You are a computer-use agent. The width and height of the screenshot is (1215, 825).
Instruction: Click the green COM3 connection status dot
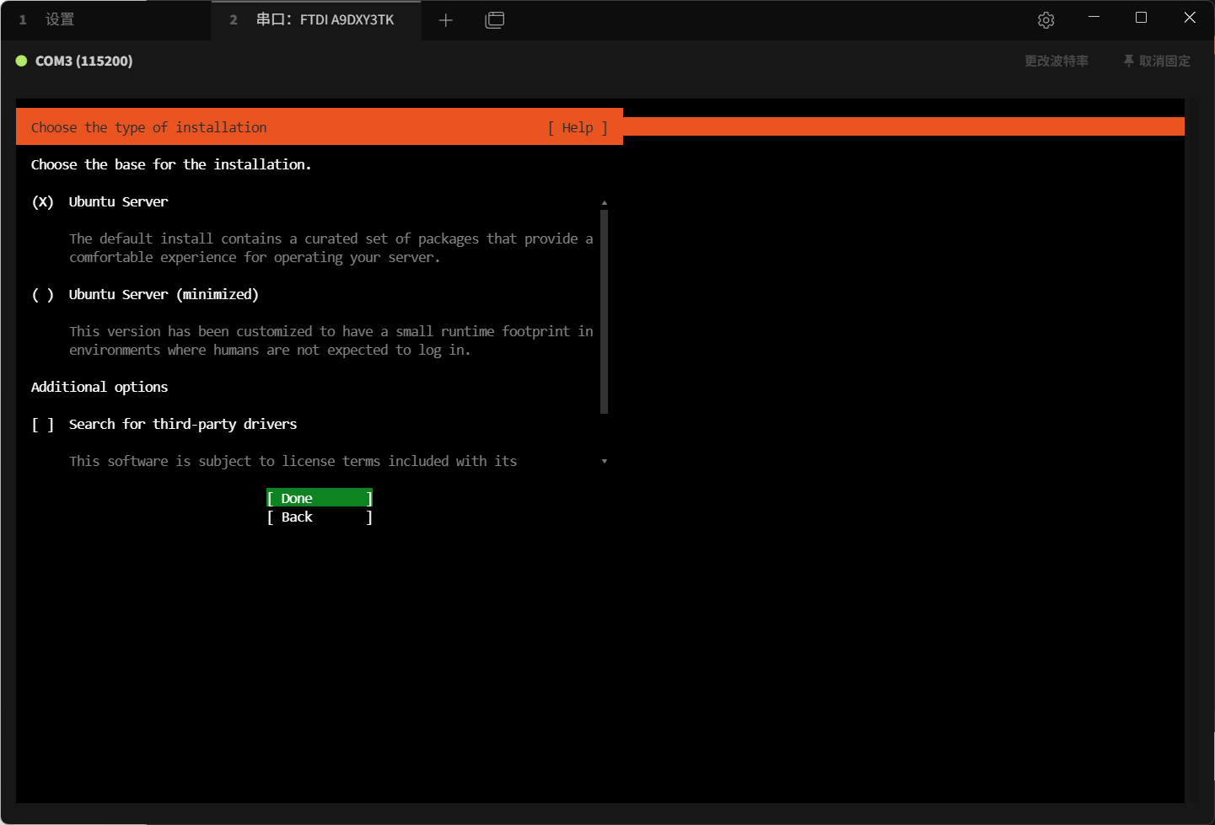click(x=22, y=61)
